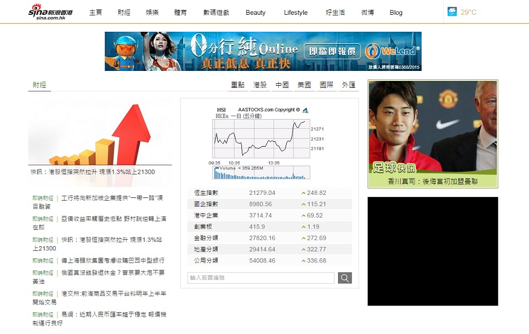The height and width of the screenshot is (334, 529).
Task: Open headline 快訊：港股恒指突然拉升 under the image
Action: (93, 172)
